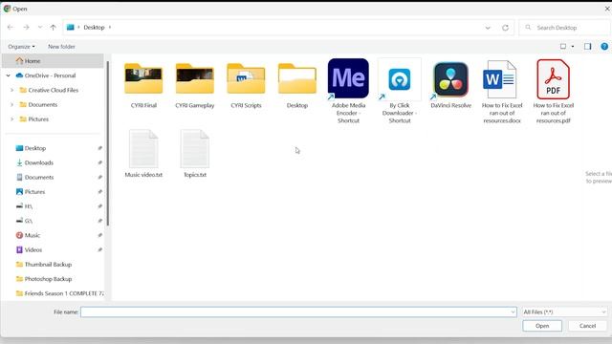Open quick access Documents in sidebar
The image size is (612, 344).
(x=39, y=177)
